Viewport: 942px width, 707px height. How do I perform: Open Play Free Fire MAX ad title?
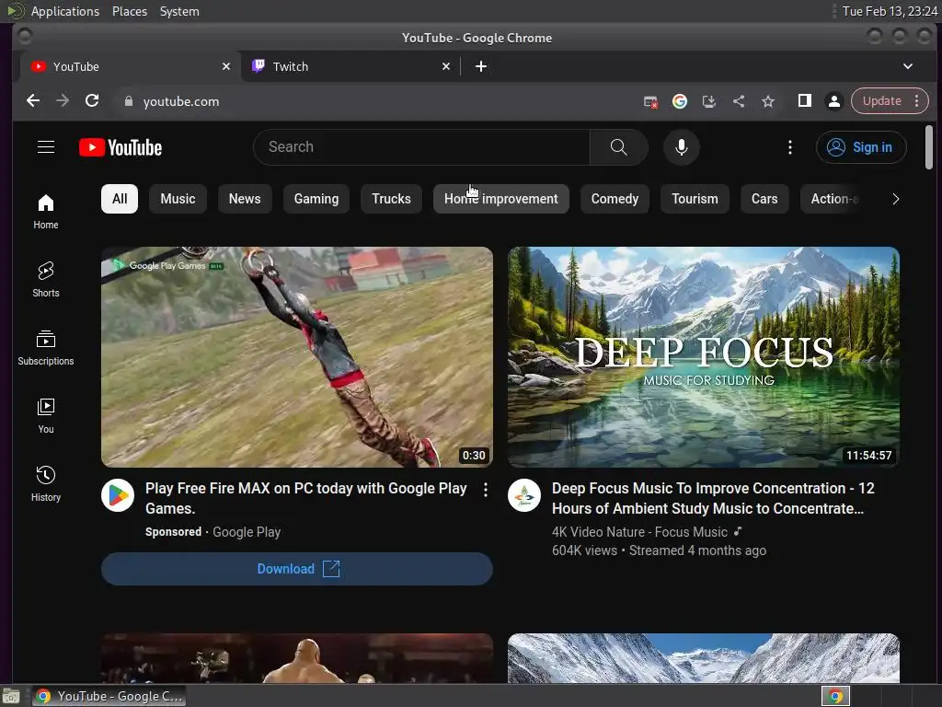click(305, 498)
